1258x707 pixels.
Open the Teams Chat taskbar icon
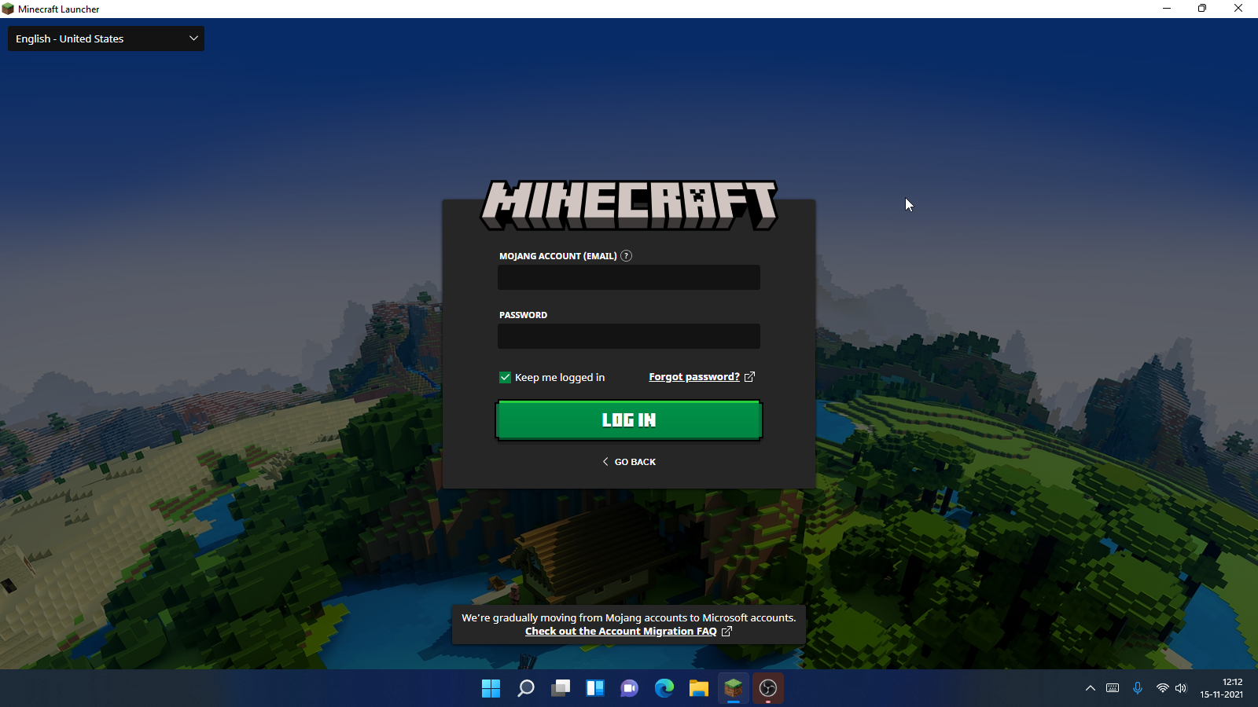pyautogui.click(x=630, y=688)
